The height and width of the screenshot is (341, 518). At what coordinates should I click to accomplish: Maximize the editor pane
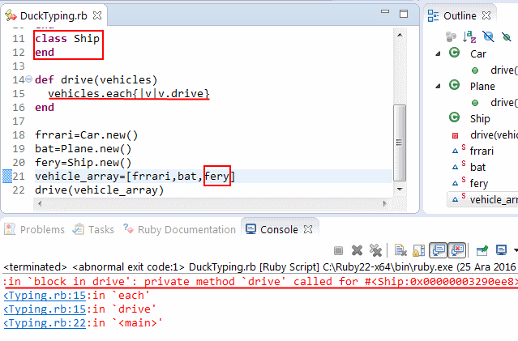[404, 14]
